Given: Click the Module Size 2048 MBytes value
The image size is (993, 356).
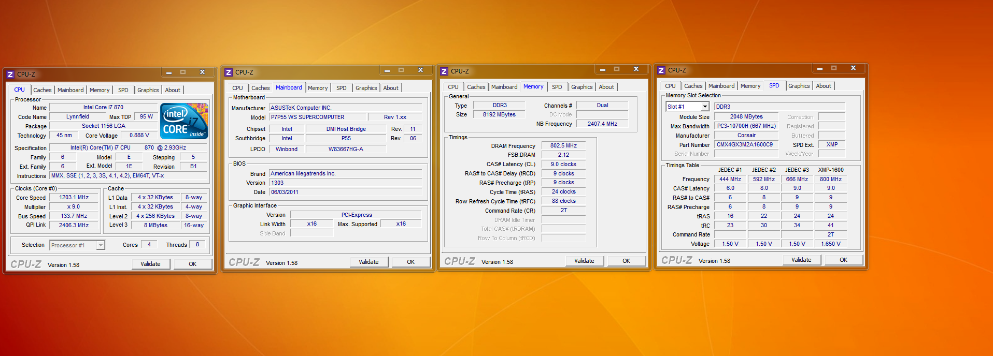Looking at the screenshot, I should (746, 117).
